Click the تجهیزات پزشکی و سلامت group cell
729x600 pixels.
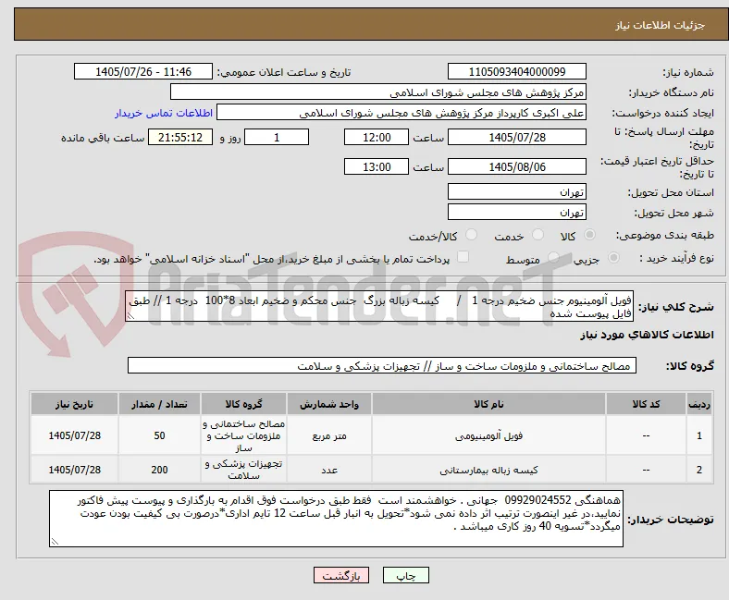(x=243, y=470)
